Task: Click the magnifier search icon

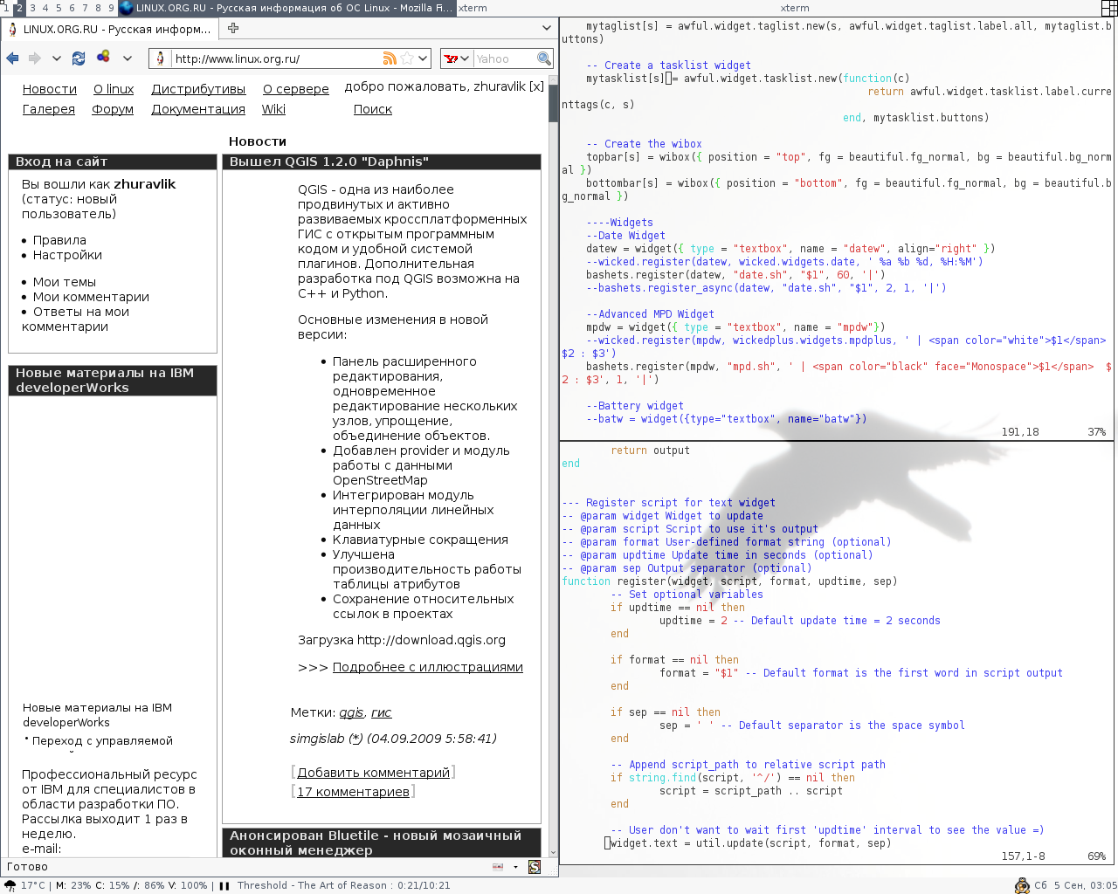Action: [544, 58]
